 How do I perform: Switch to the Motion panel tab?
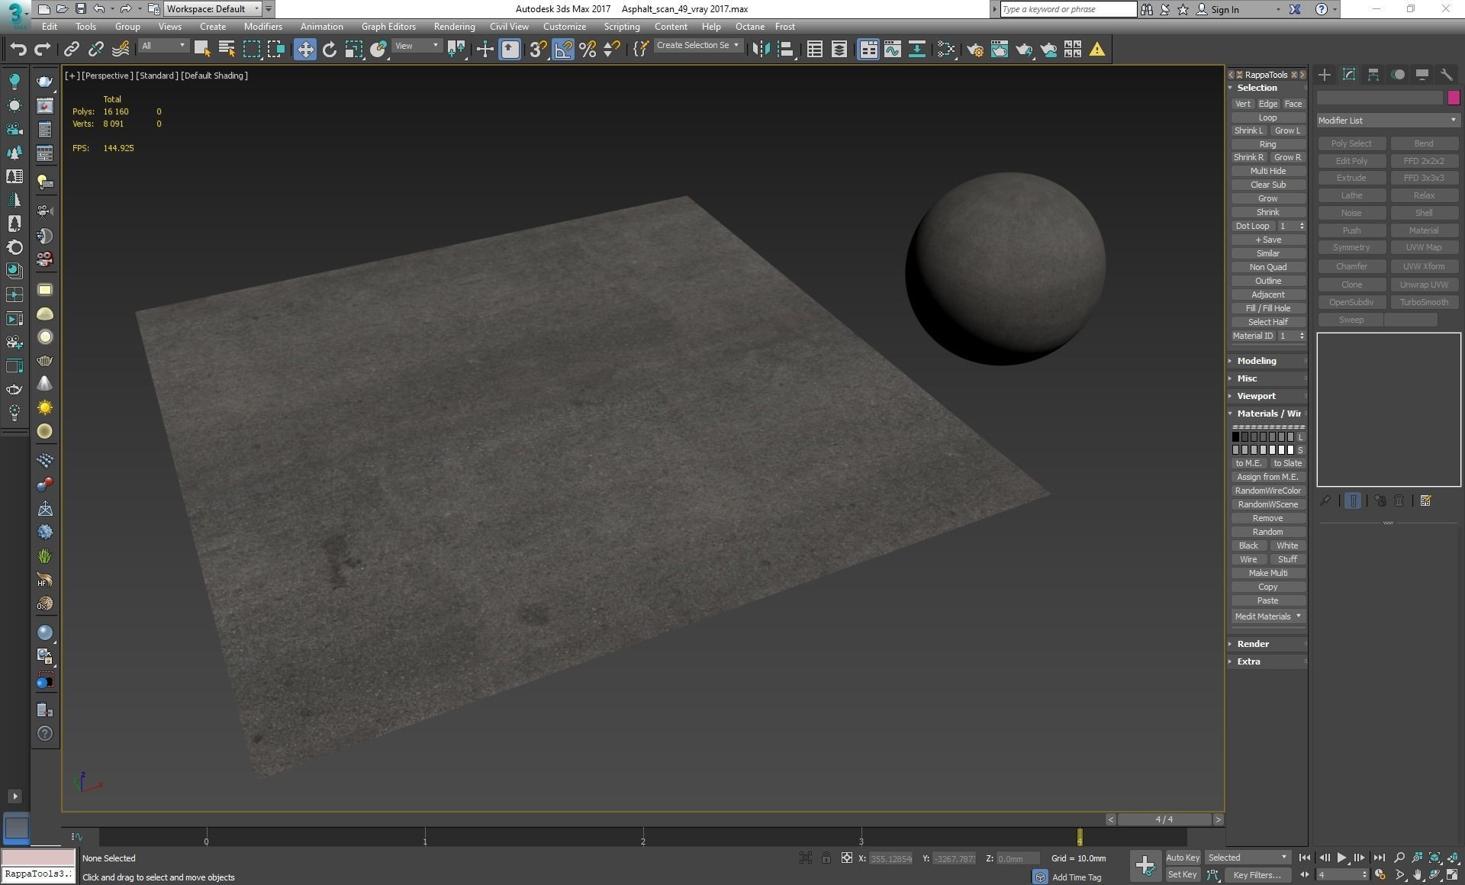pos(1398,75)
